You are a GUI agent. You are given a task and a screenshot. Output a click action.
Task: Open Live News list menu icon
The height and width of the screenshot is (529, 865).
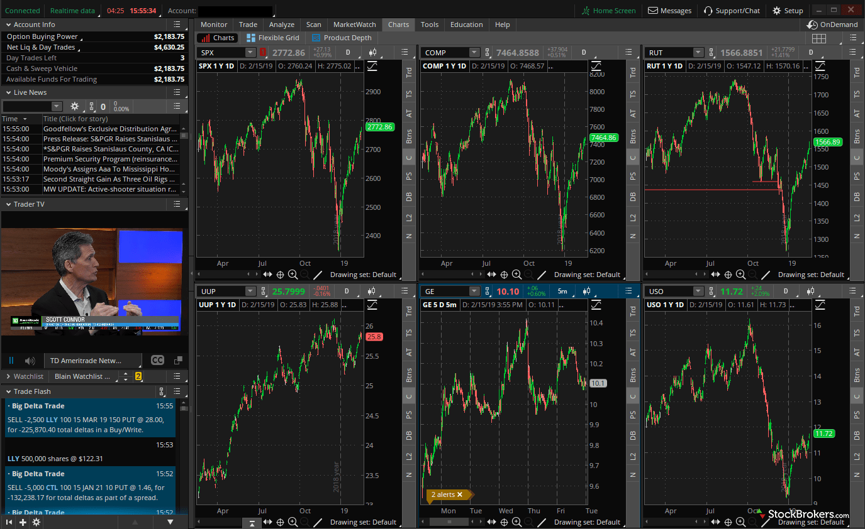[177, 92]
